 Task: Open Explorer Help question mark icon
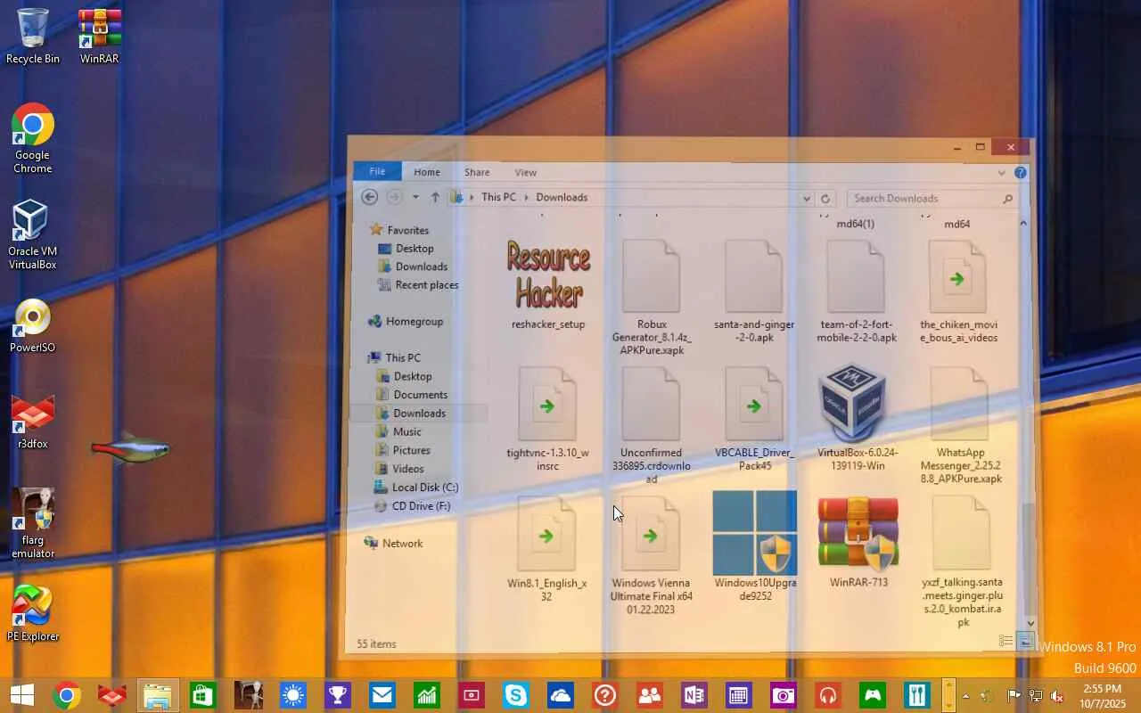click(x=1021, y=173)
